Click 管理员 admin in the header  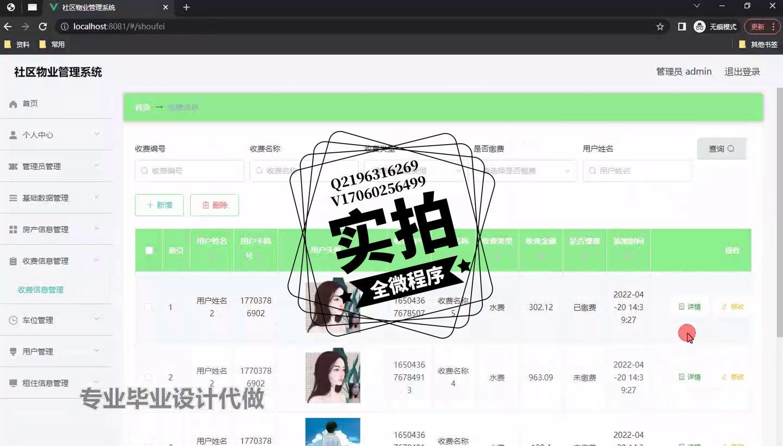point(684,72)
